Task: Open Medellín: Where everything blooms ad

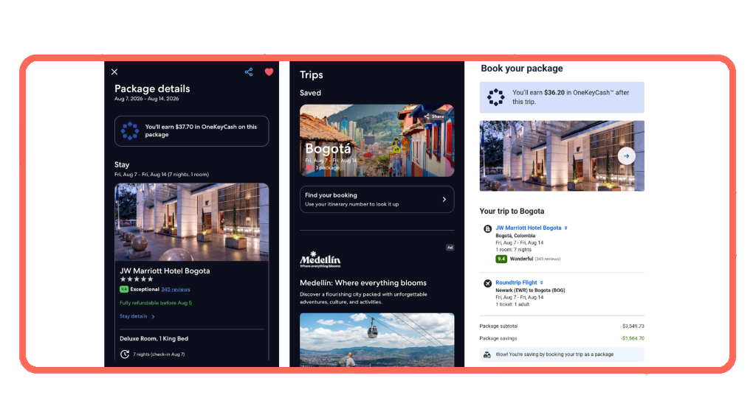Action: [x=363, y=283]
